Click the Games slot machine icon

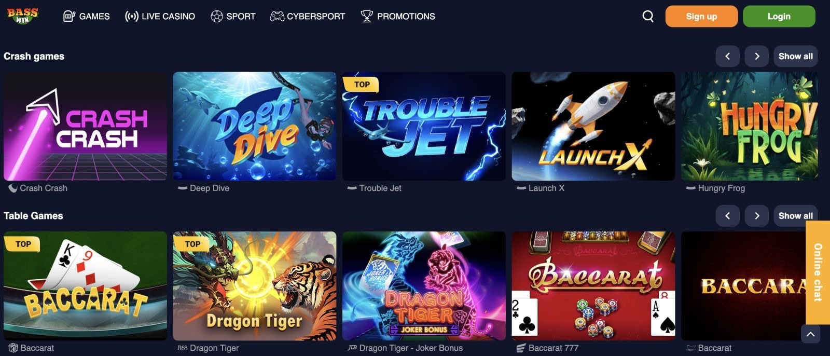point(69,16)
